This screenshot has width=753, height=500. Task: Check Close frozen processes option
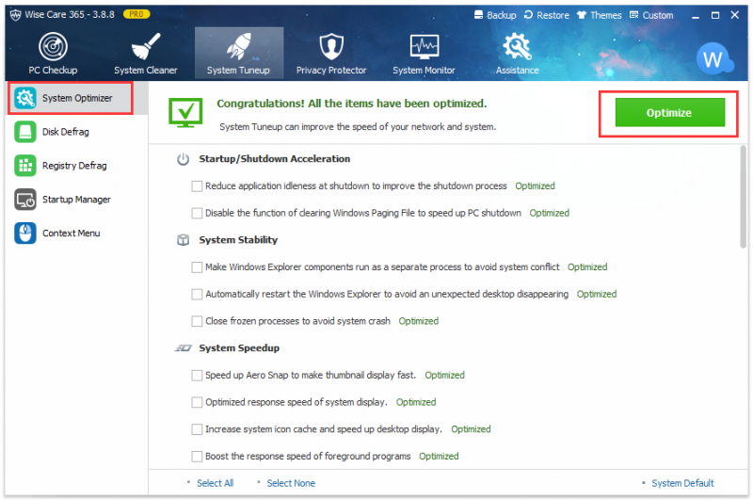[x=197, y=321]
